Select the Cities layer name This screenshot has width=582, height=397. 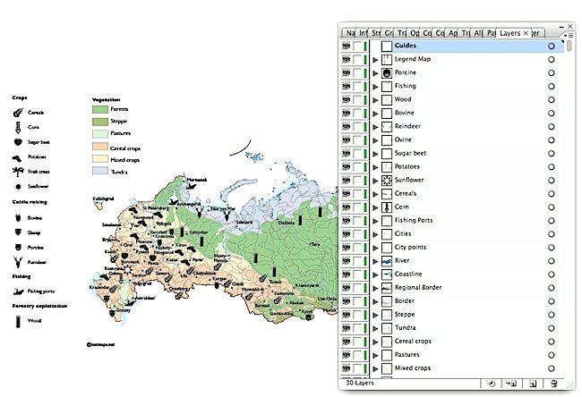(403, 233)
